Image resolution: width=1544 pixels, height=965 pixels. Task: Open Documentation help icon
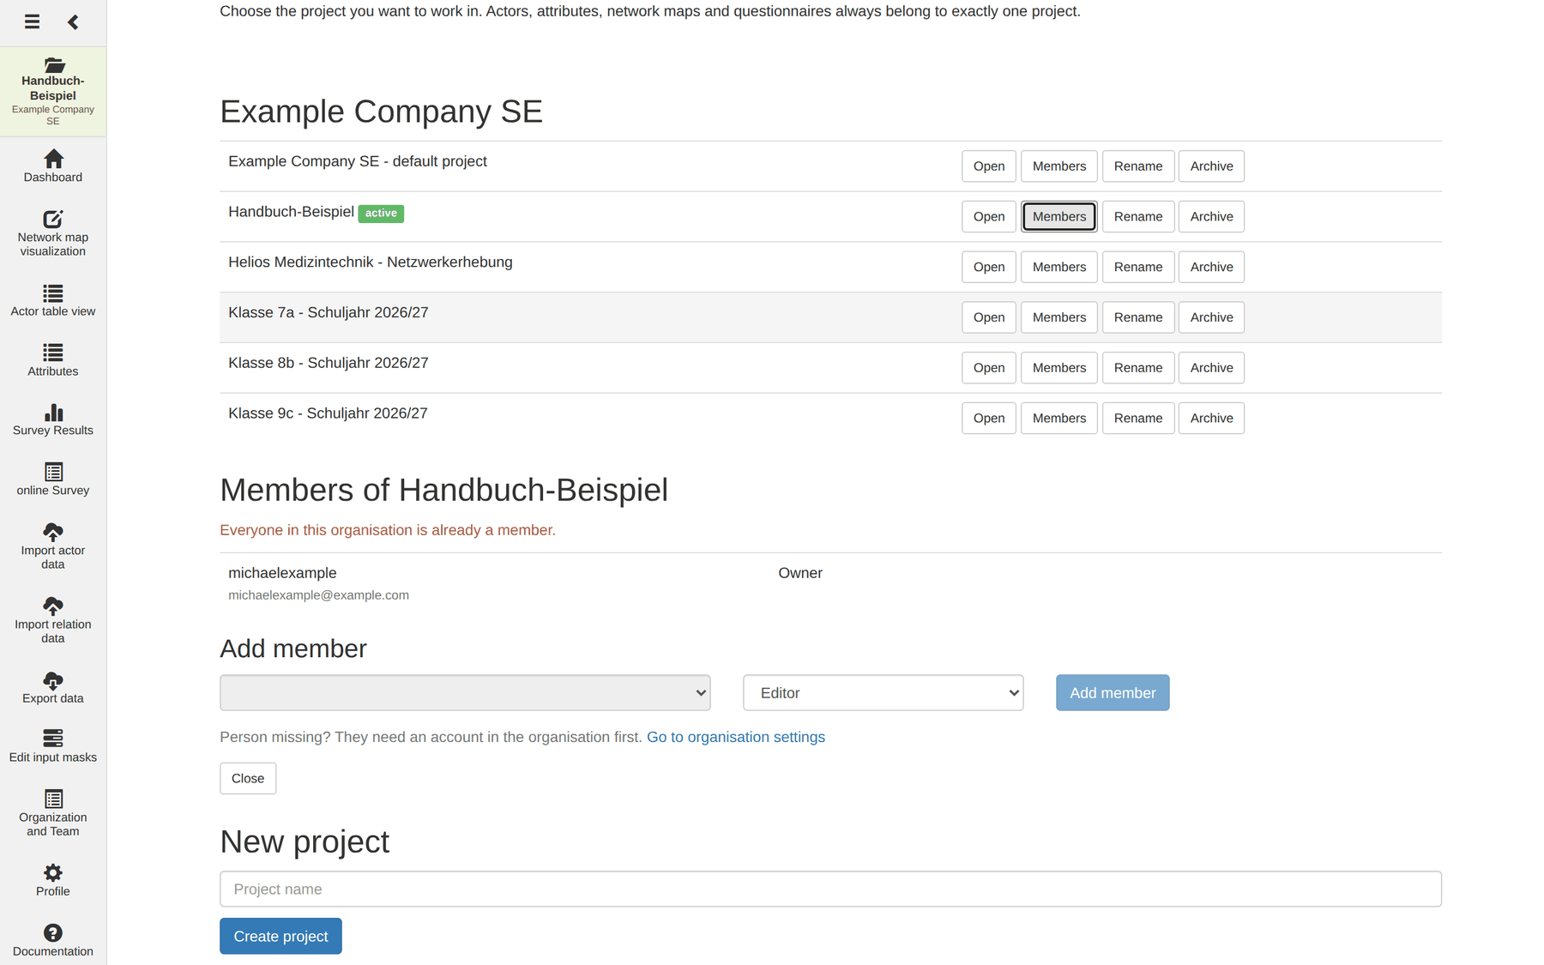(53, 933)
